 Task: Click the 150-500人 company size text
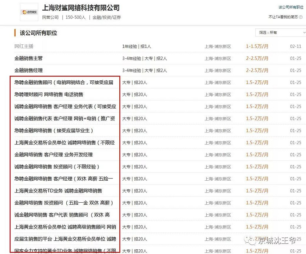76,17
